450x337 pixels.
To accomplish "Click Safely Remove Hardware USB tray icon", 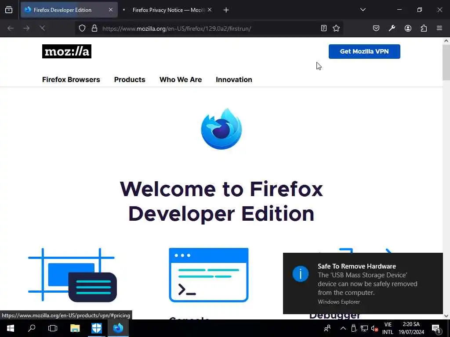I will pyautogui.click(x=354, y=328).
